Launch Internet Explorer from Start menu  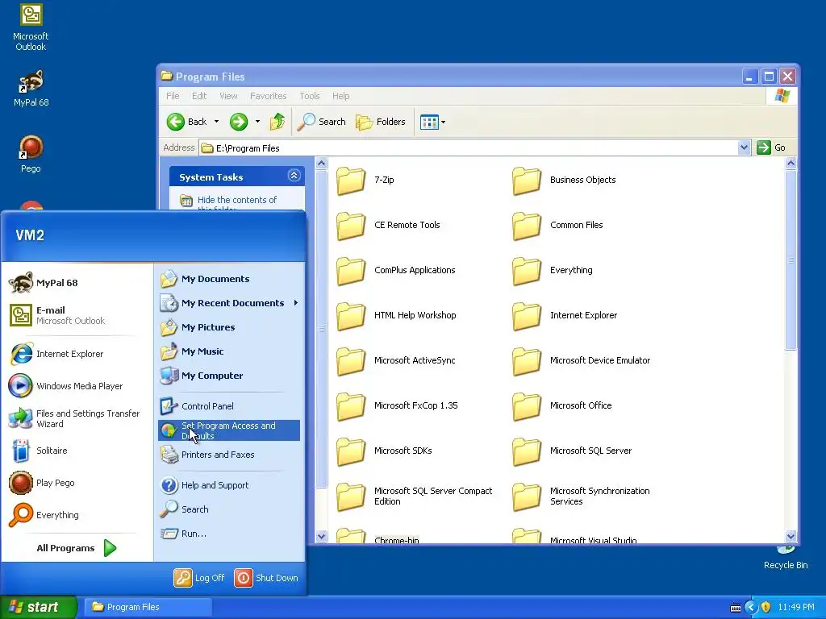(x=77, y=355)
